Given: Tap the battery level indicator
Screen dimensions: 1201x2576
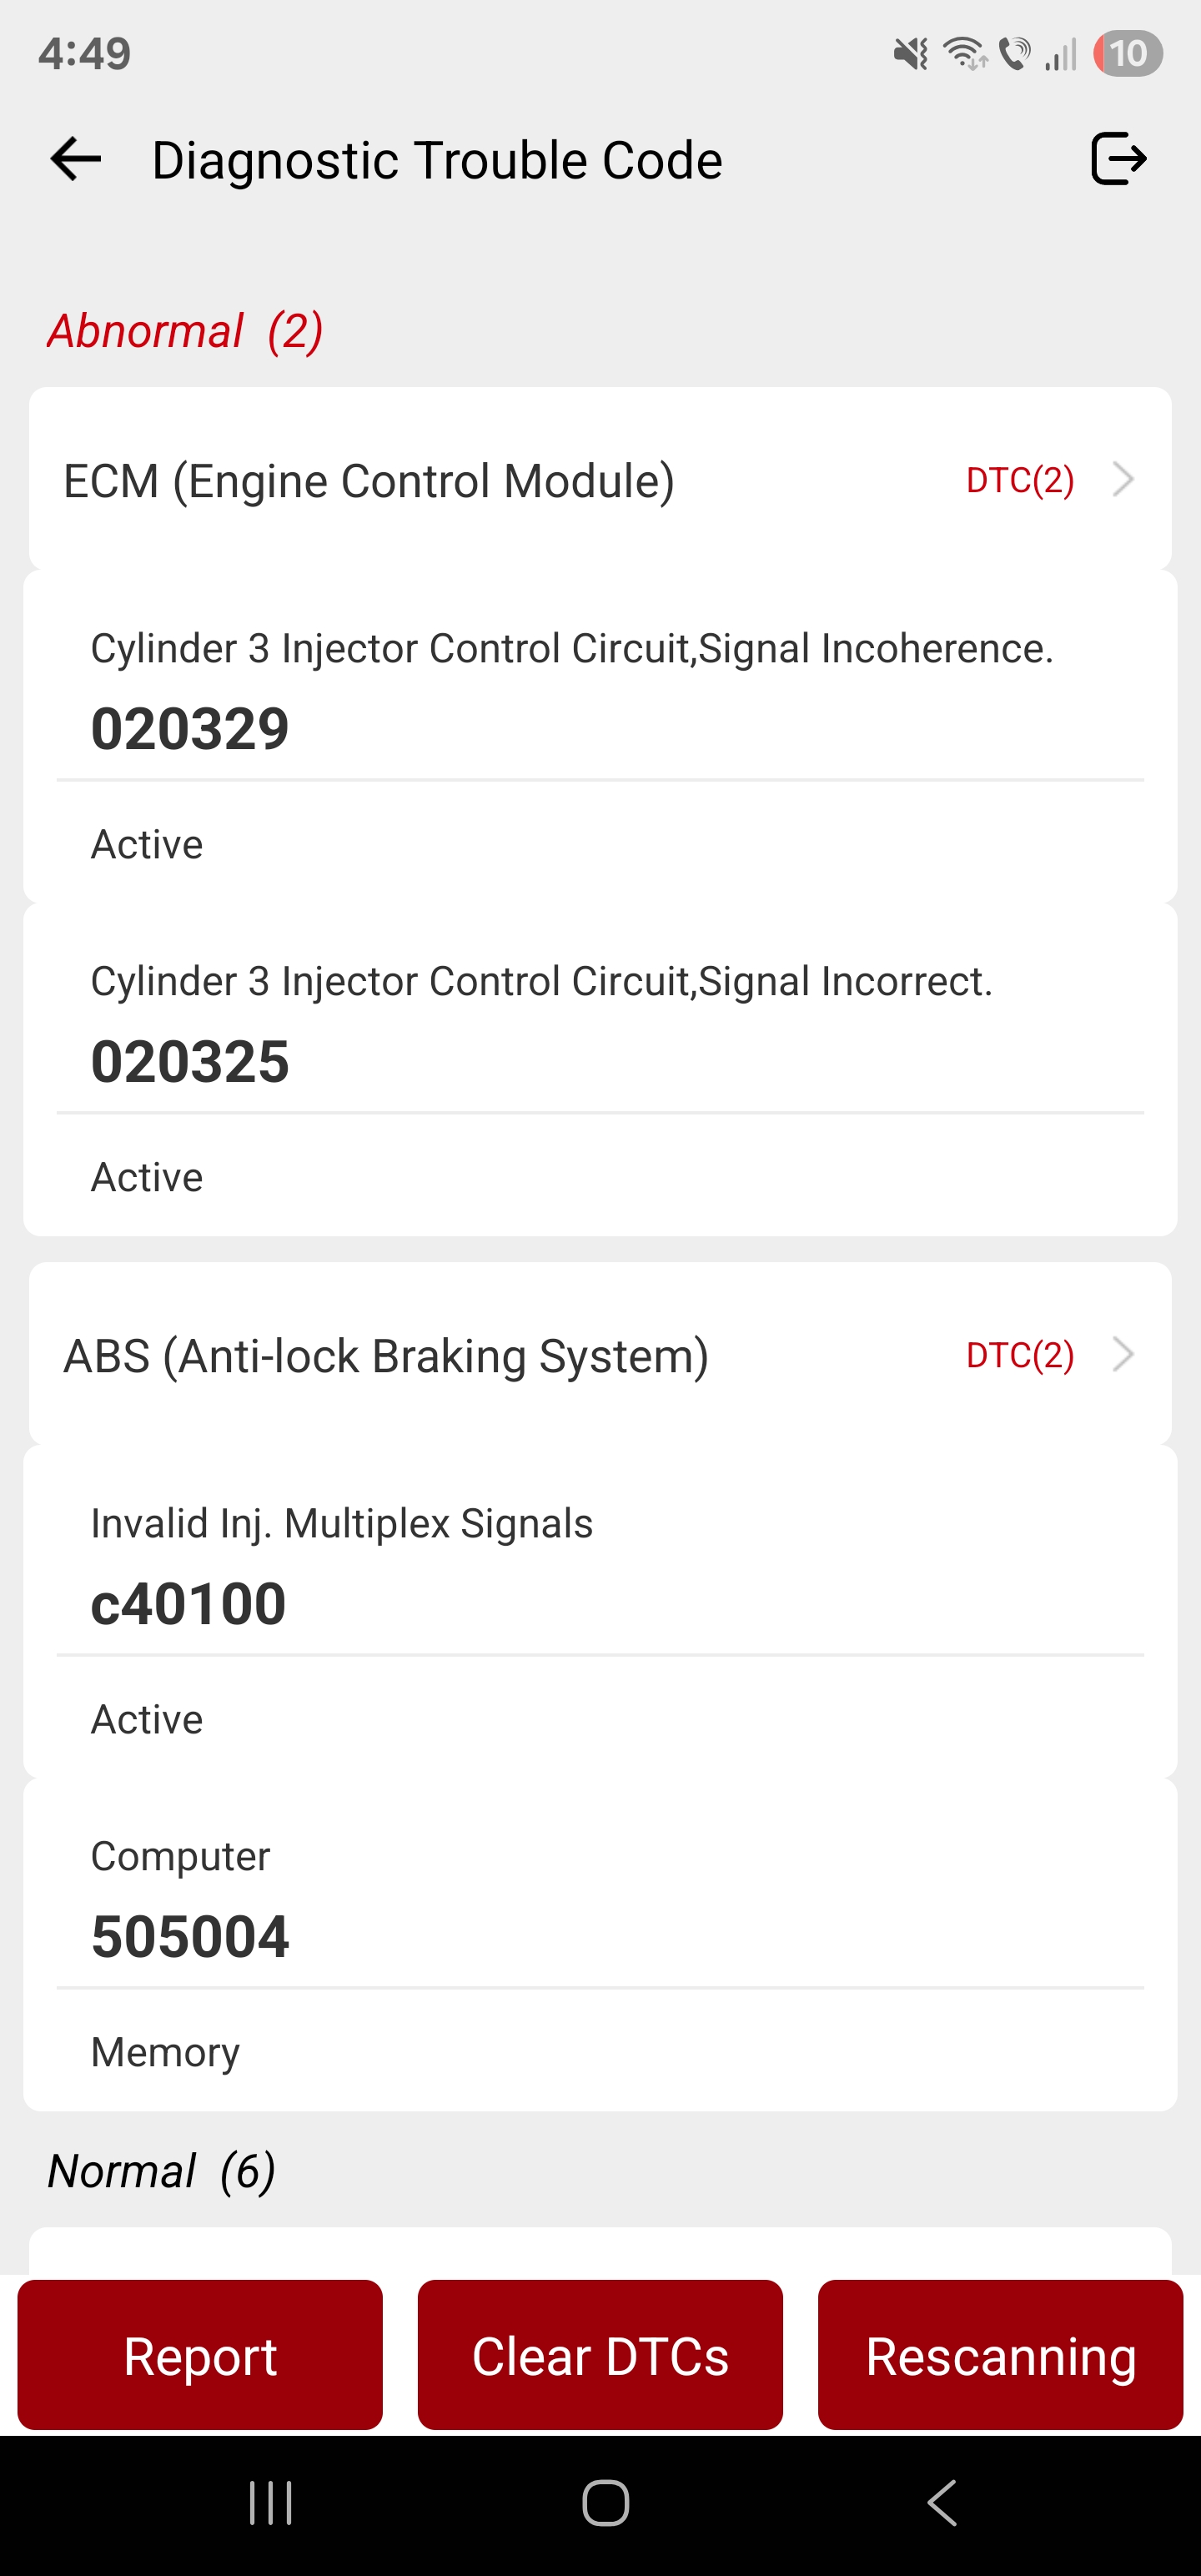Looking at the screenshot, I should (x=1127, y=54).
